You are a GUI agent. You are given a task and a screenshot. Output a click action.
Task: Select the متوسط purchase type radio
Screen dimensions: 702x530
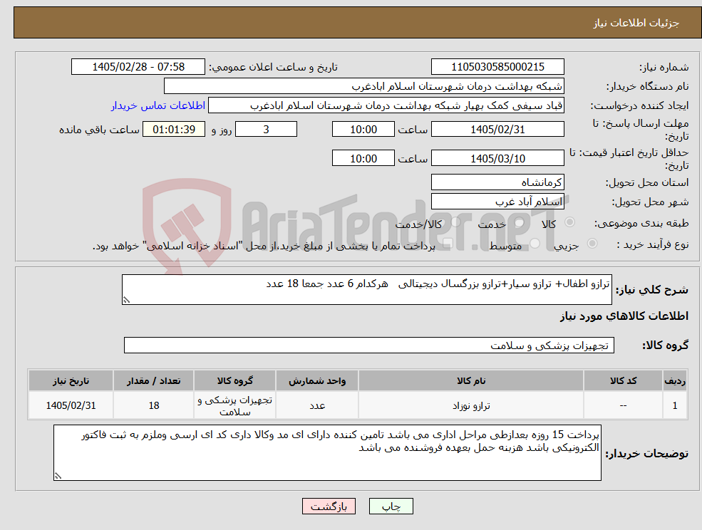535,244
